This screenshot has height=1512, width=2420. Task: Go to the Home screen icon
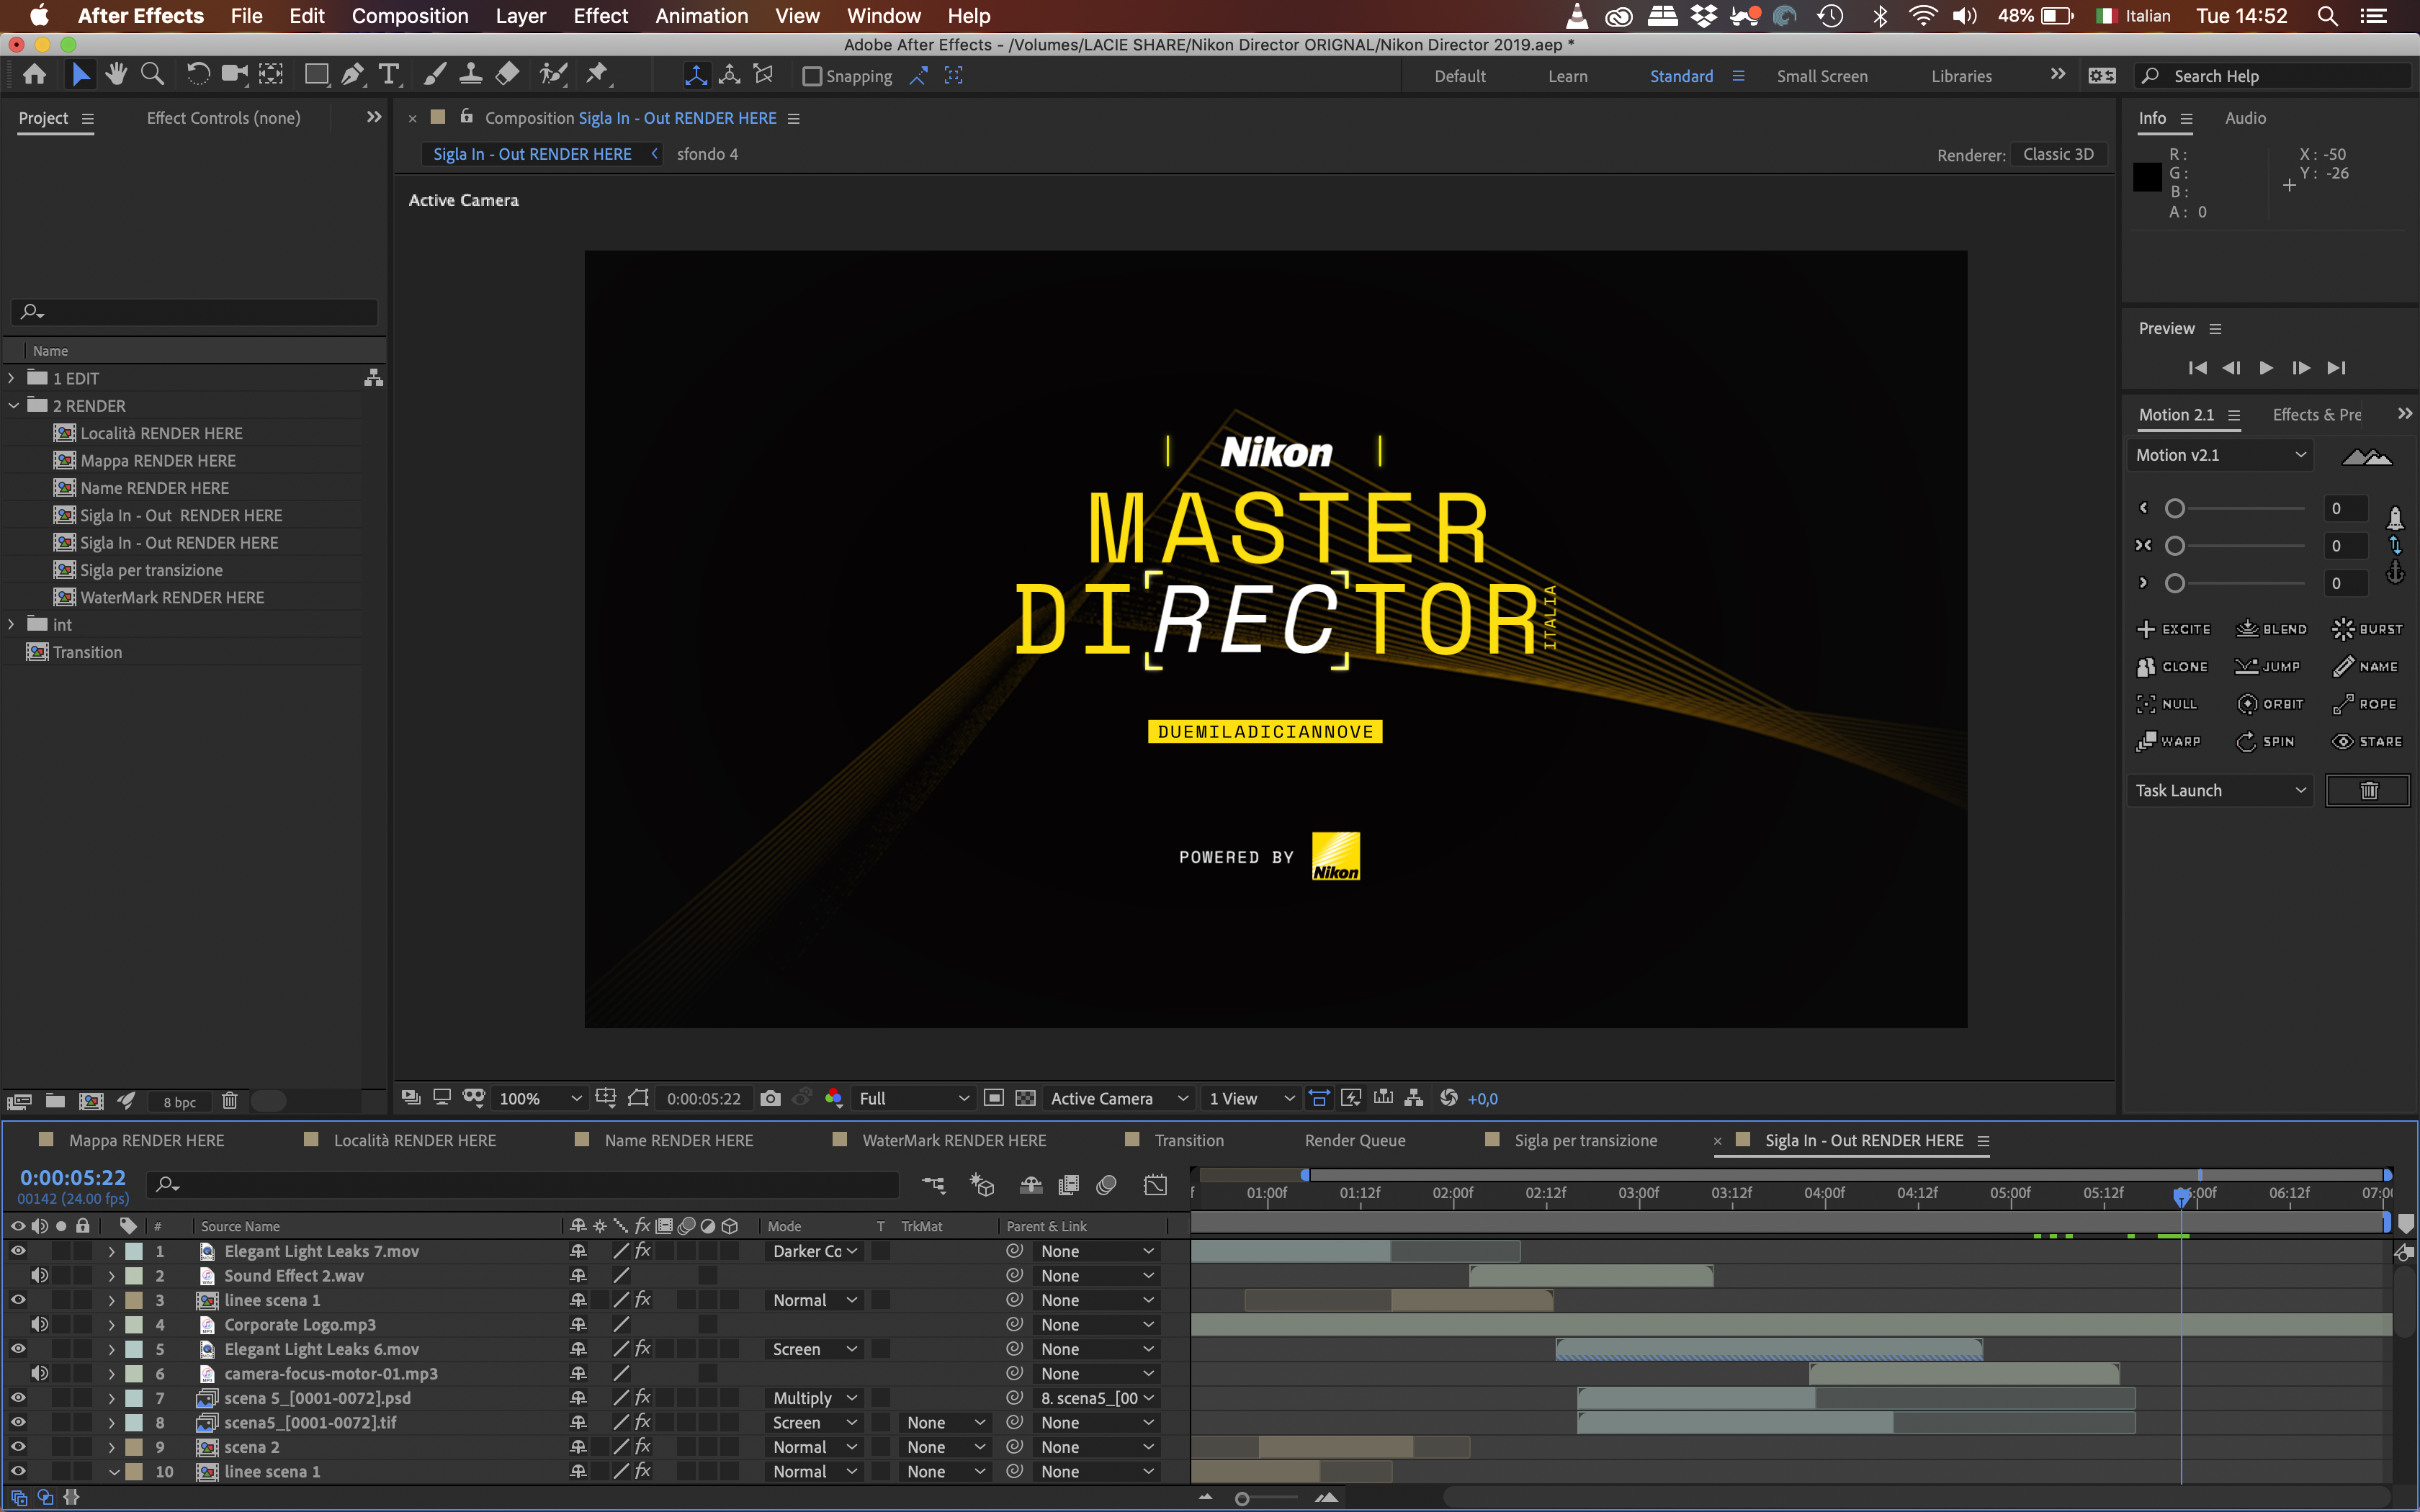point(34,75)
